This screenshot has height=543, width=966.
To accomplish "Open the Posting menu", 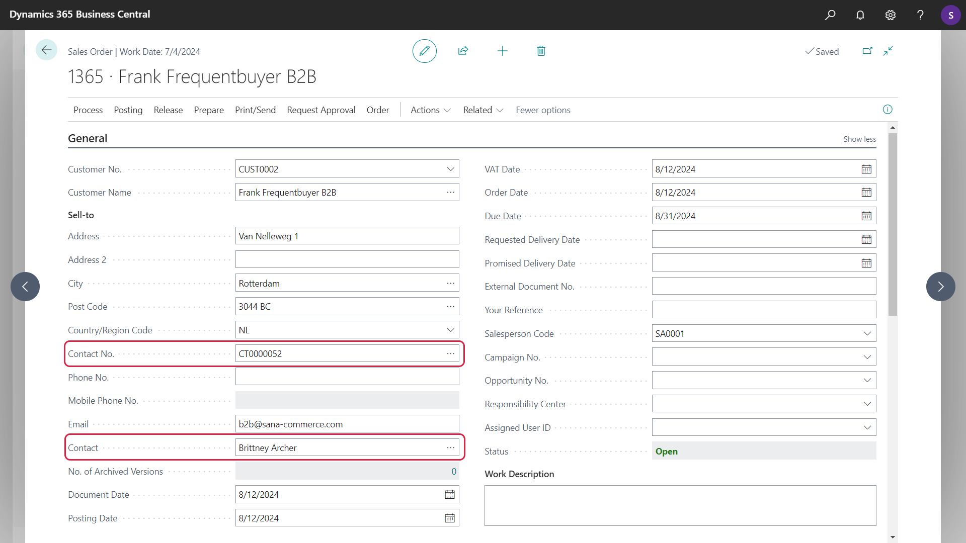I will [128, 110].
